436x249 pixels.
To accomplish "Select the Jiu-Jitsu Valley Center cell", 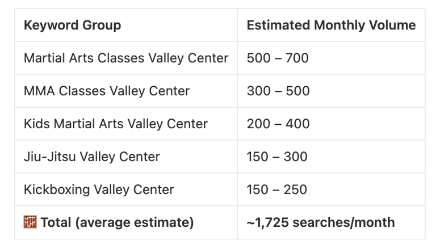I will tap(92, 157).
